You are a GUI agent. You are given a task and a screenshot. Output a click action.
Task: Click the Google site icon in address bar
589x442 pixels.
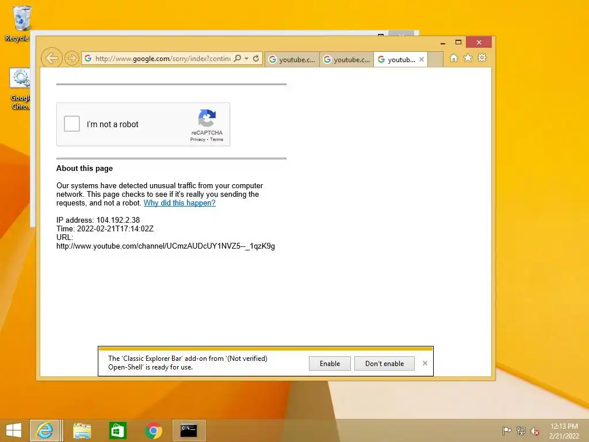pyautogui.click(x=88, y=58)
